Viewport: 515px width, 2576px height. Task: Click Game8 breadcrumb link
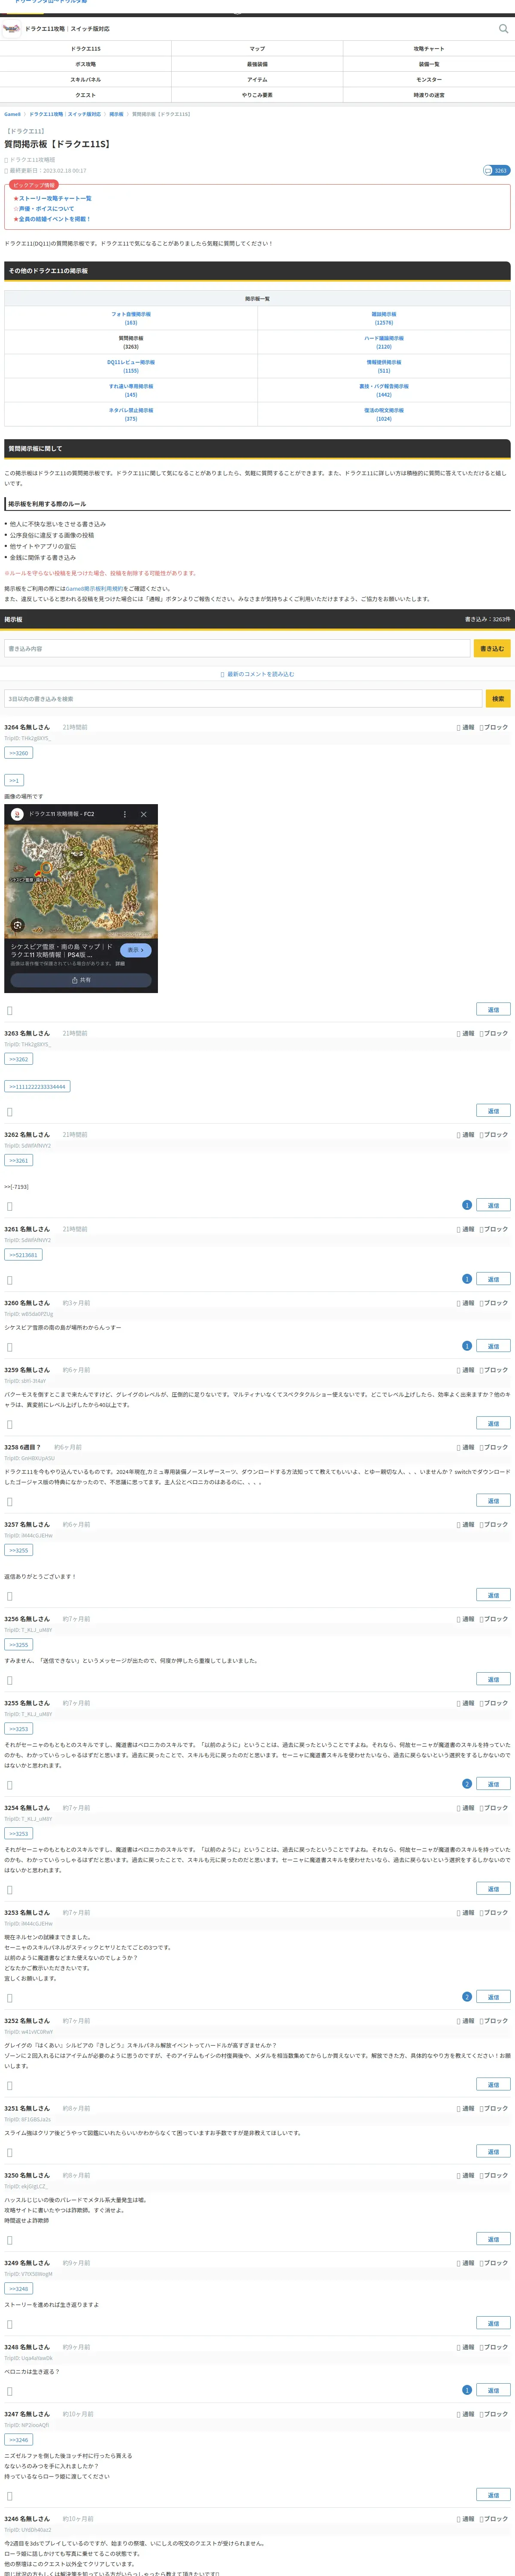pyautogui.click(x=12, y=114)
